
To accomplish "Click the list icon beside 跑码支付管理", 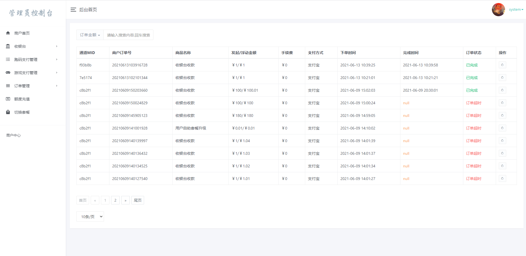I will (8, 59).
